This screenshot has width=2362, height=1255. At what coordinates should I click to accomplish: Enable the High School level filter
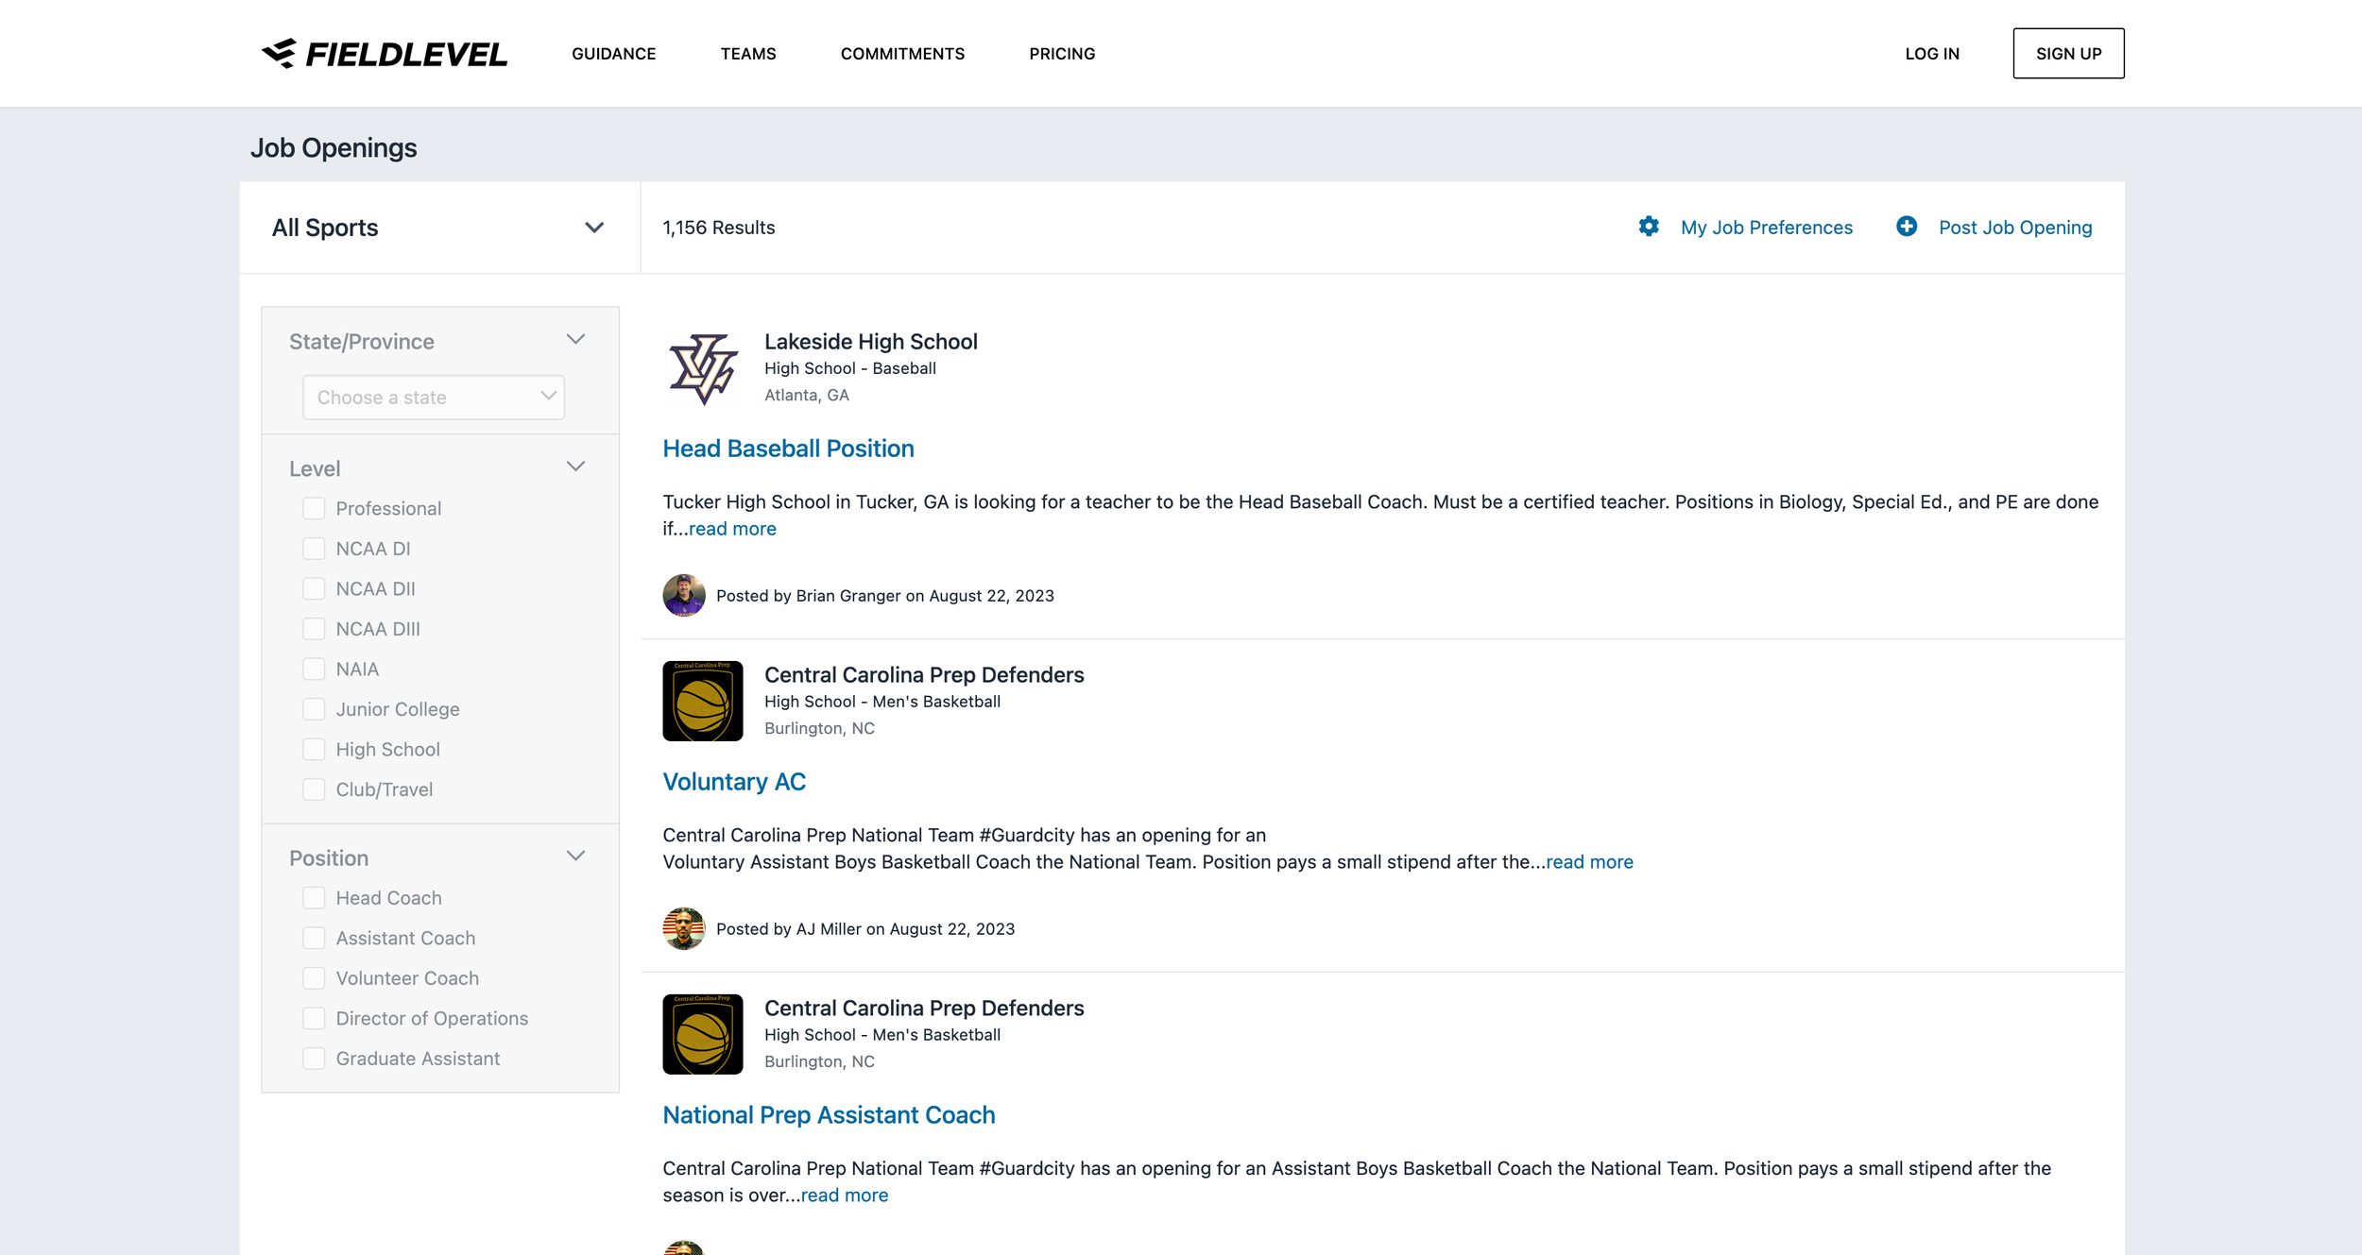coord(314,750)
